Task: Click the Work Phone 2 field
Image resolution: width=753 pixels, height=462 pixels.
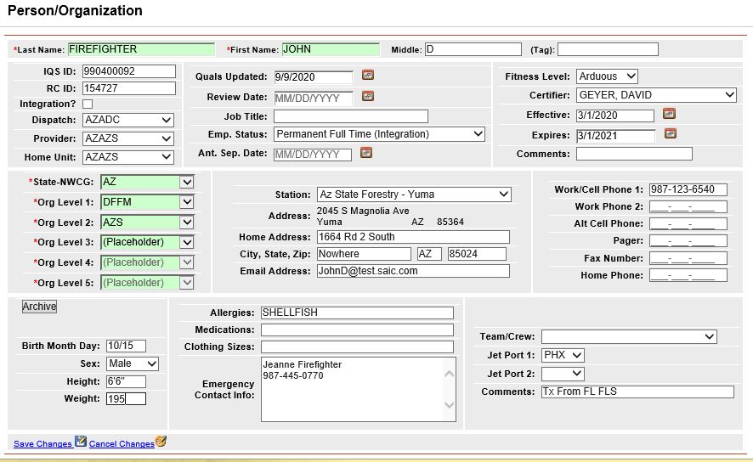Action: click(x=688, y=206)
